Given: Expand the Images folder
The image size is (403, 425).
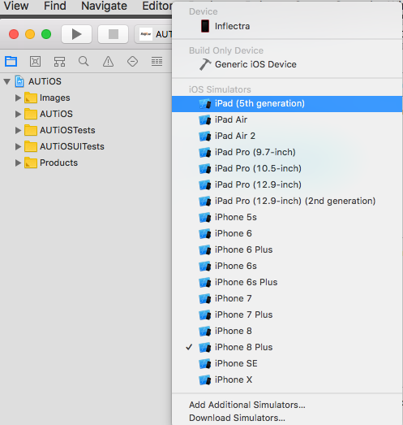Looking at the screenshot, I should (18, 98).
